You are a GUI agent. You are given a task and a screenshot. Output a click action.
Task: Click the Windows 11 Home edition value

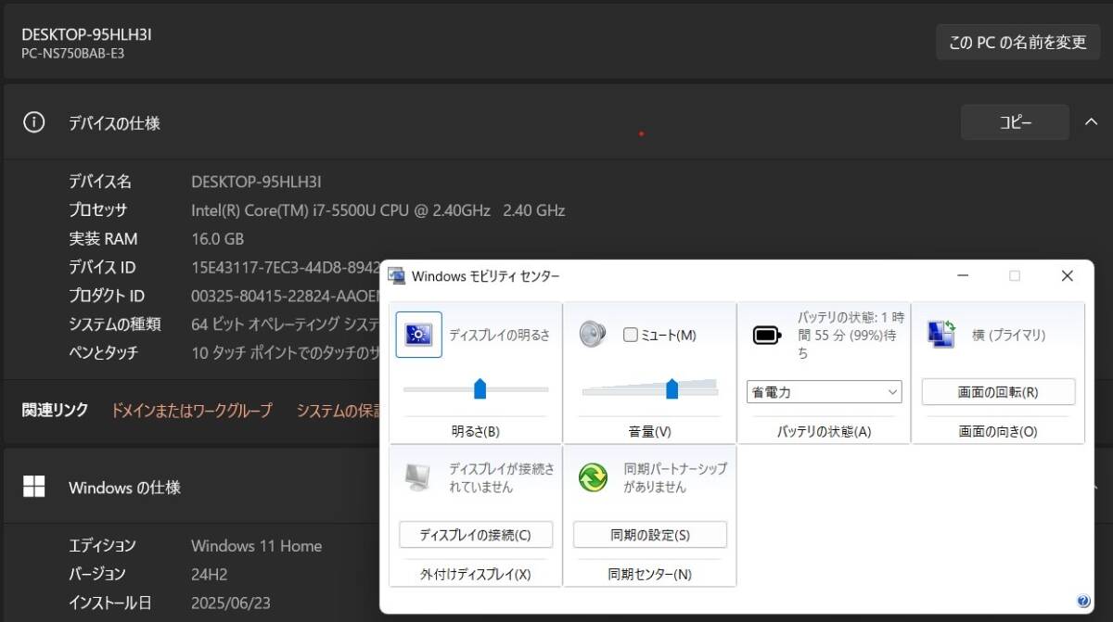(x=257, y=545)
